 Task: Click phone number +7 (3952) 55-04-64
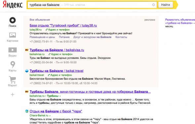(41, 62)
